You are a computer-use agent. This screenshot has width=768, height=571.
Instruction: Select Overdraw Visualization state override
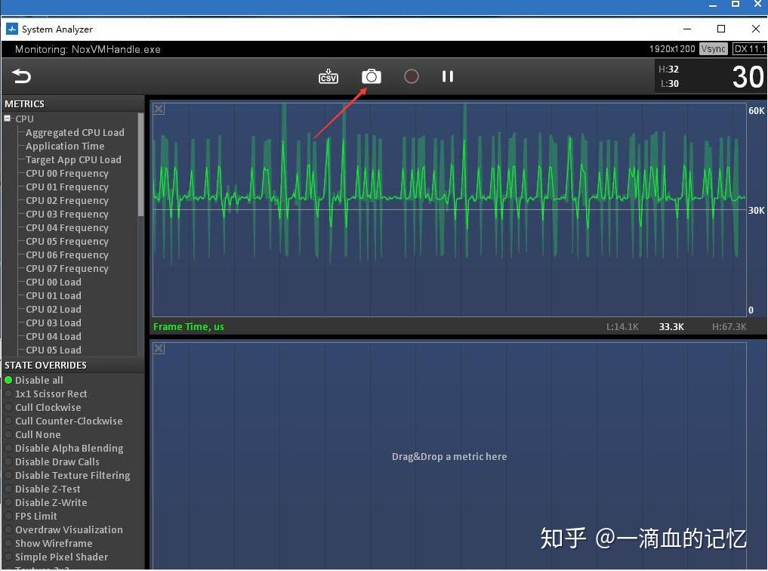coord(69,529)
